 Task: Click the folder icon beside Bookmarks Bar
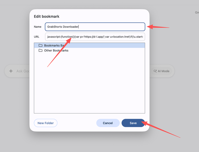pyautogui.click(x=40, y=45)
